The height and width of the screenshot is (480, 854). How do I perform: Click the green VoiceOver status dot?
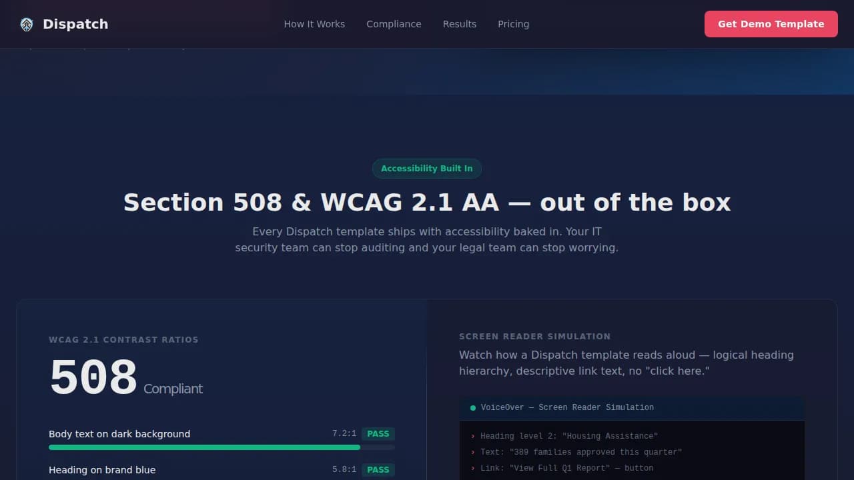point(473,408)
